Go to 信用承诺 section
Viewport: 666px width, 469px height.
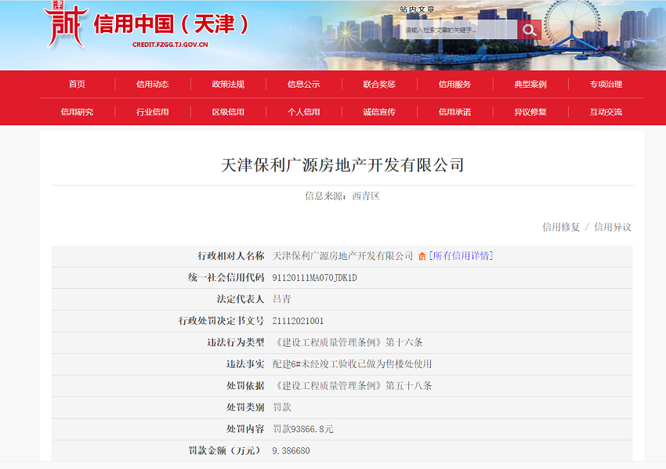tap(455, 112)
